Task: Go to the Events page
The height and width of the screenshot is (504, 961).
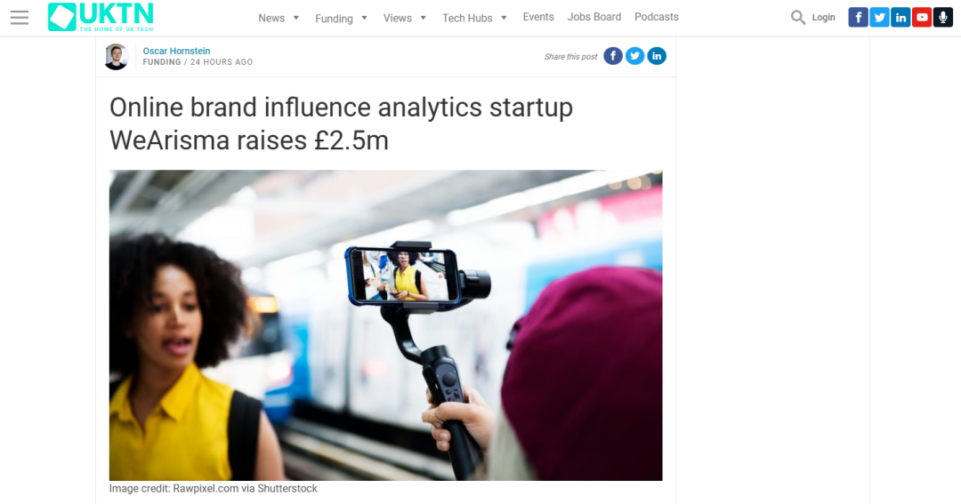Action: (x=538, y=17)
